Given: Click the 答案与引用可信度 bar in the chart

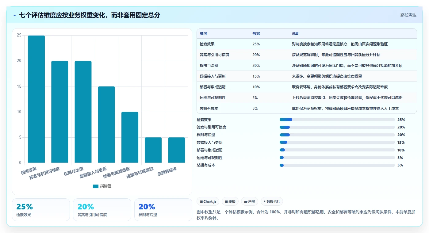Looking at the screenshot, I should 60,112.
